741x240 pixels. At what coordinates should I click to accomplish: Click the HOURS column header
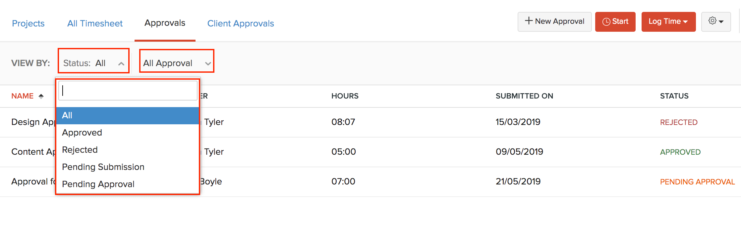[345, 96]
